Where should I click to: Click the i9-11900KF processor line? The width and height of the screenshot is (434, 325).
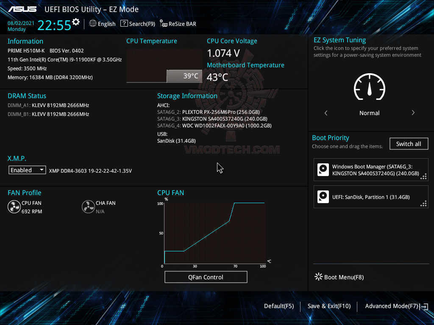pos(64,59)
